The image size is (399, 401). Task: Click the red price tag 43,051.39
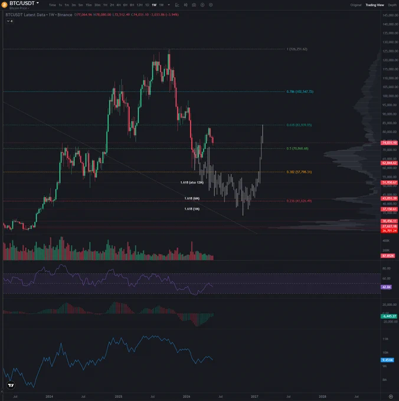390,199
